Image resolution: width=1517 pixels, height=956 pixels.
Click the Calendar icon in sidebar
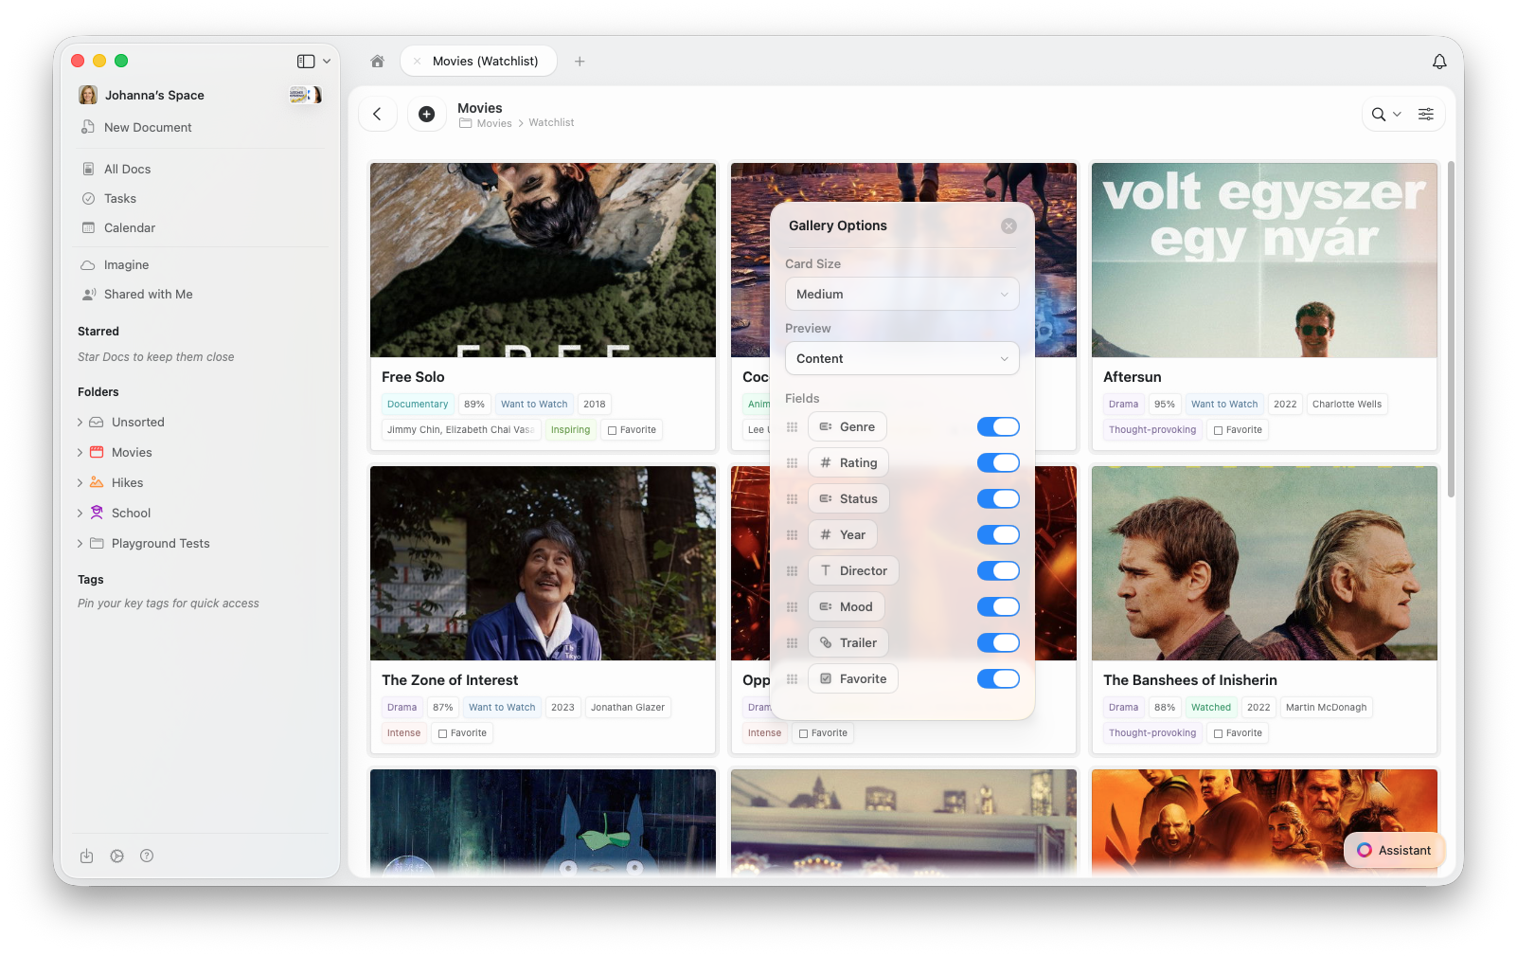[x=88, y=228]
